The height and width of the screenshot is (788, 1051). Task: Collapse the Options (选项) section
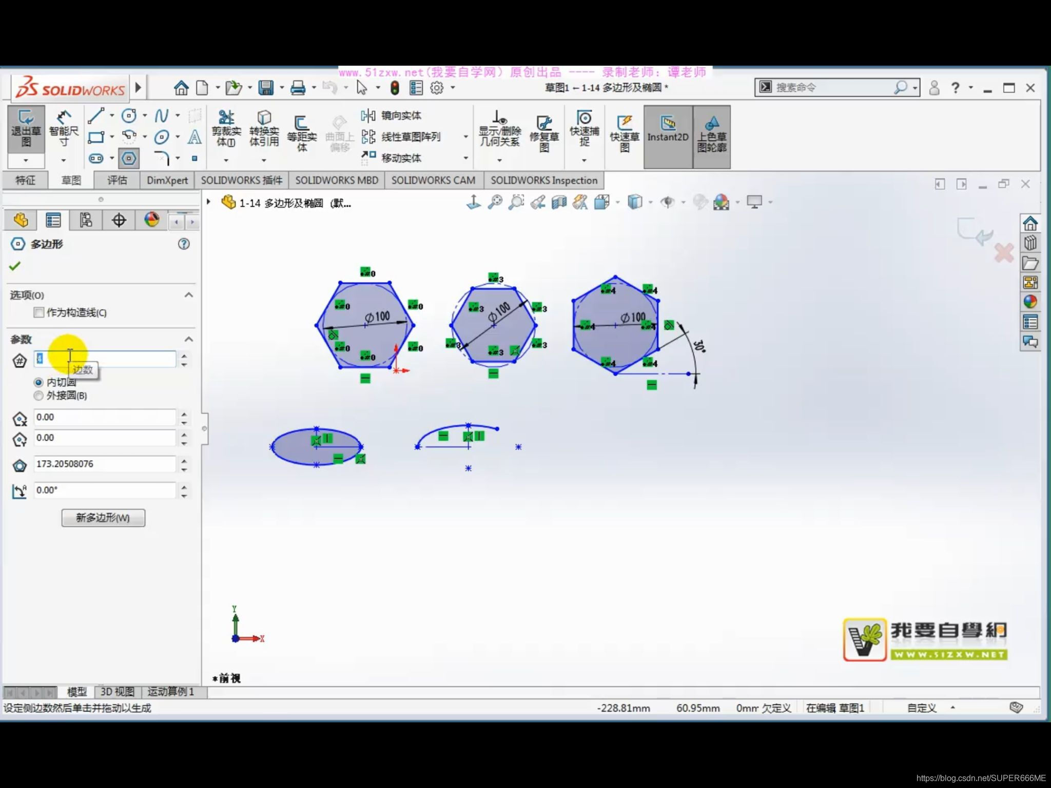pos(189,295)
